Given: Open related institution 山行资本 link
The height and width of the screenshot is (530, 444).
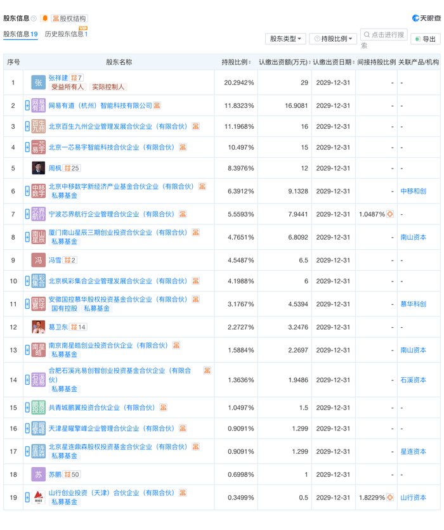Looking at the screenshot, I should 413,498.
